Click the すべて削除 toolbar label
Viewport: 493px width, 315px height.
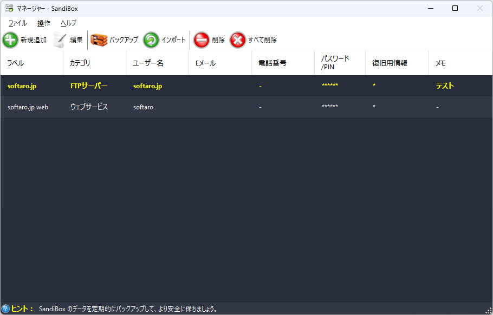263,40
